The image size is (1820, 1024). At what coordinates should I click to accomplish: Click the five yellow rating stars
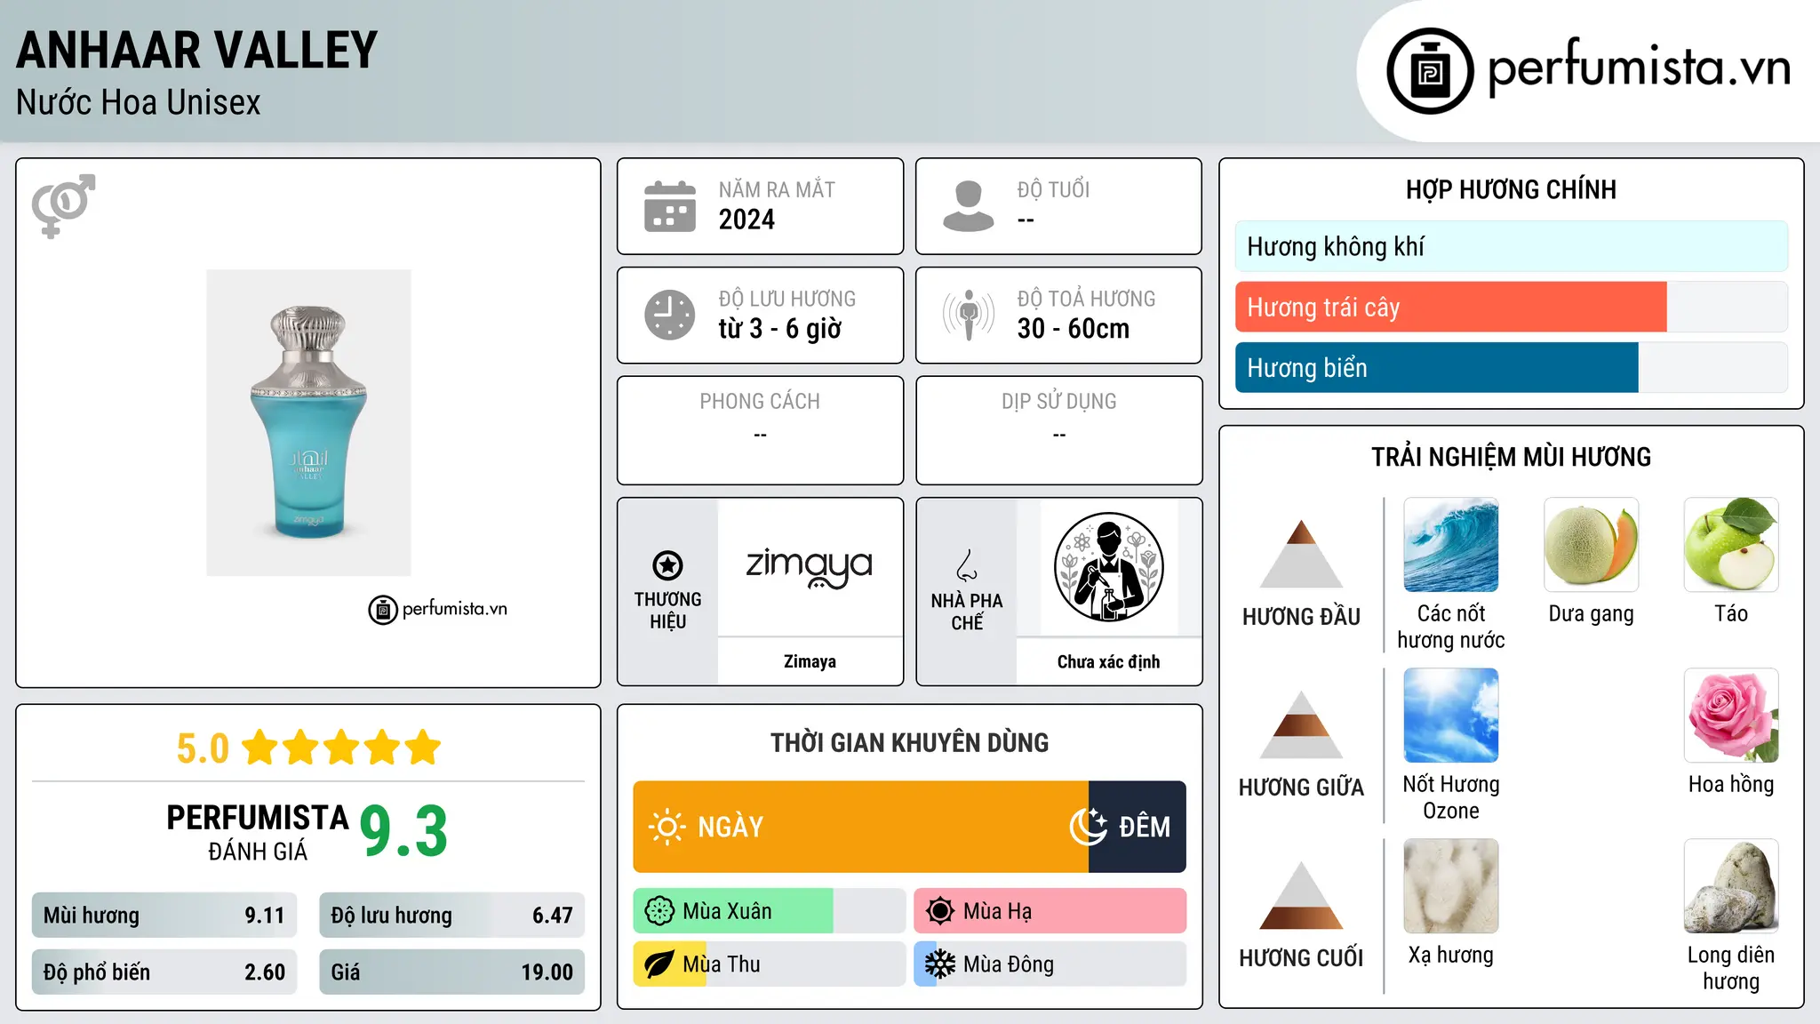pyautogui.click(x=341, y=748)
